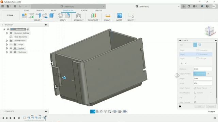The image size is (218, 122).
Task: Click the Joint icon above Assemble
Action: (79, 16)
